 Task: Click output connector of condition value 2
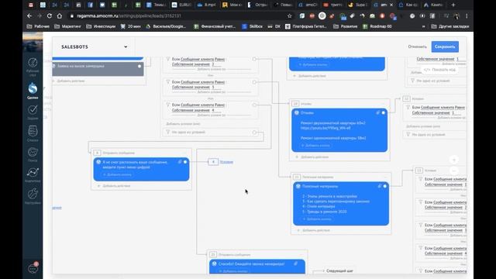(x=254, y=59)
